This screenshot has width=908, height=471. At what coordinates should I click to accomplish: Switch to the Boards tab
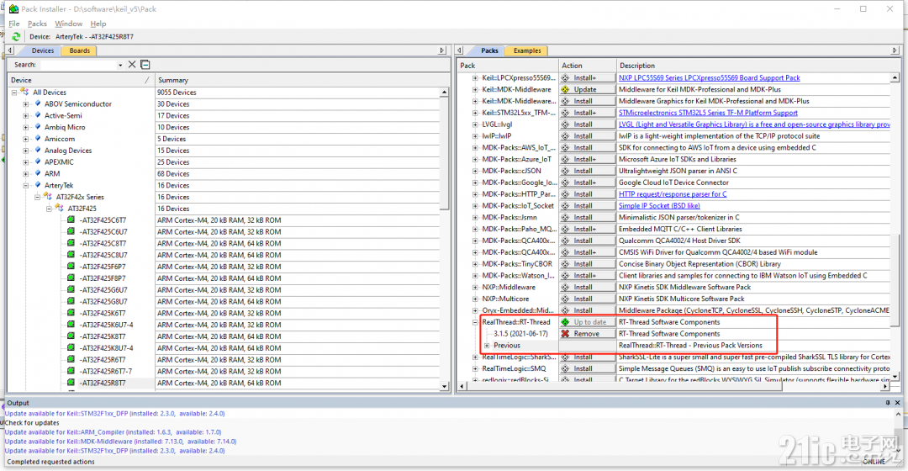tap(79, 50)
